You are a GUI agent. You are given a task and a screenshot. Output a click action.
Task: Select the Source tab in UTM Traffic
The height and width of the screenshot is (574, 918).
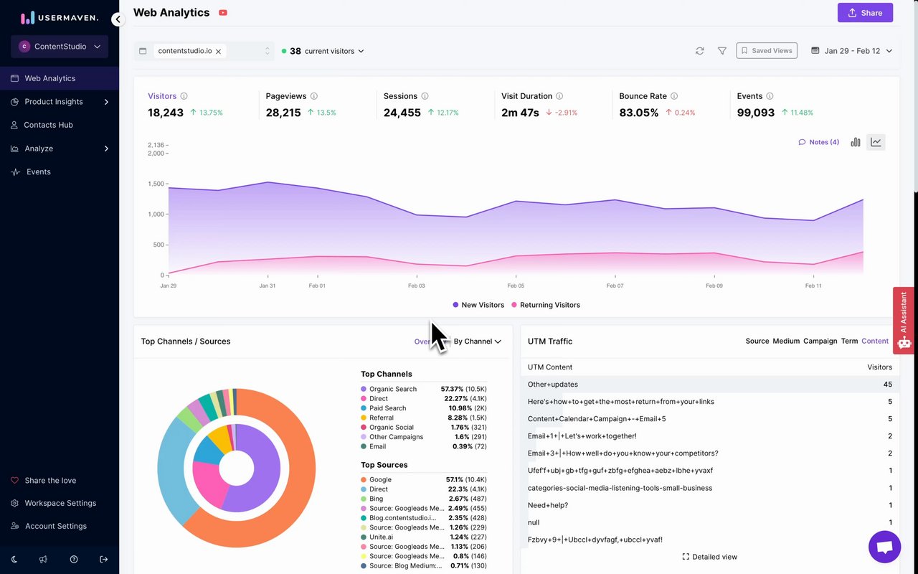tap(757, 341)
